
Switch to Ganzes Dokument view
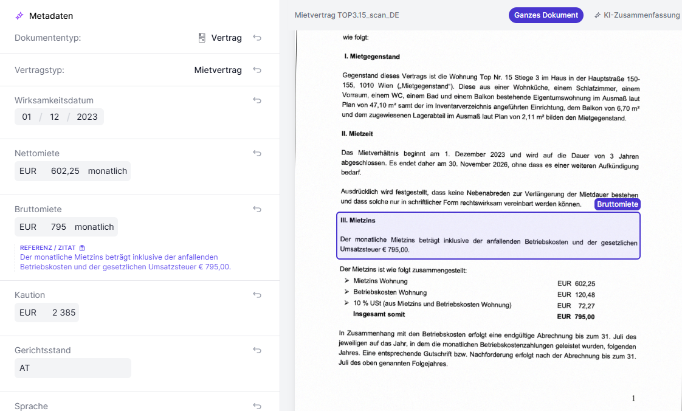click(x=546, y=15)
